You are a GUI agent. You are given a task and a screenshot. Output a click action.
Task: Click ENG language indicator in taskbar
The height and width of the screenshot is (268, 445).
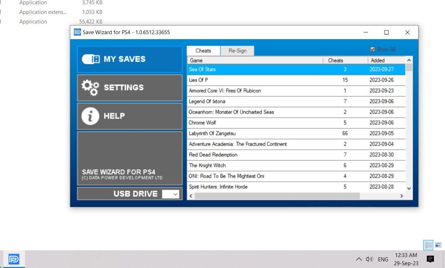coord(383,259)
